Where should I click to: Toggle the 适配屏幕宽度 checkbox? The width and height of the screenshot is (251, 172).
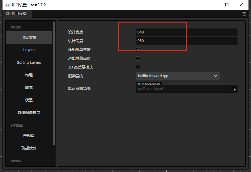point(138,50)
